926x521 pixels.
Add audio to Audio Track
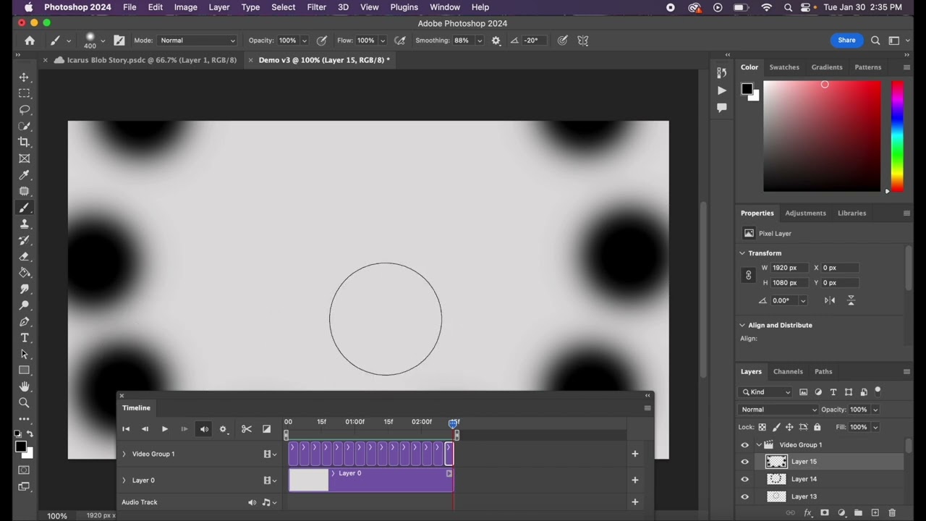click(635, 502)
